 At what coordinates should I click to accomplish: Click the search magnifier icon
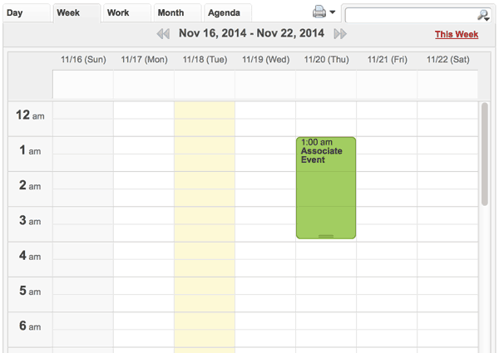483,15
